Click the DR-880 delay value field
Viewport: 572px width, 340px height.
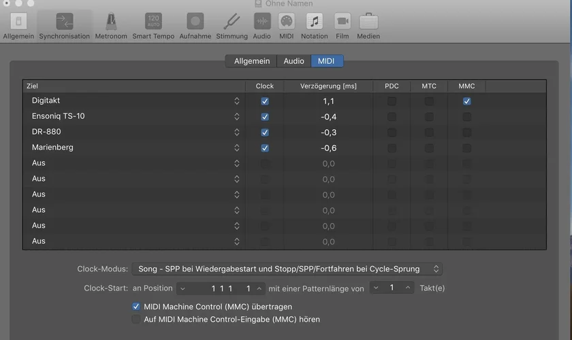point(328,133)
